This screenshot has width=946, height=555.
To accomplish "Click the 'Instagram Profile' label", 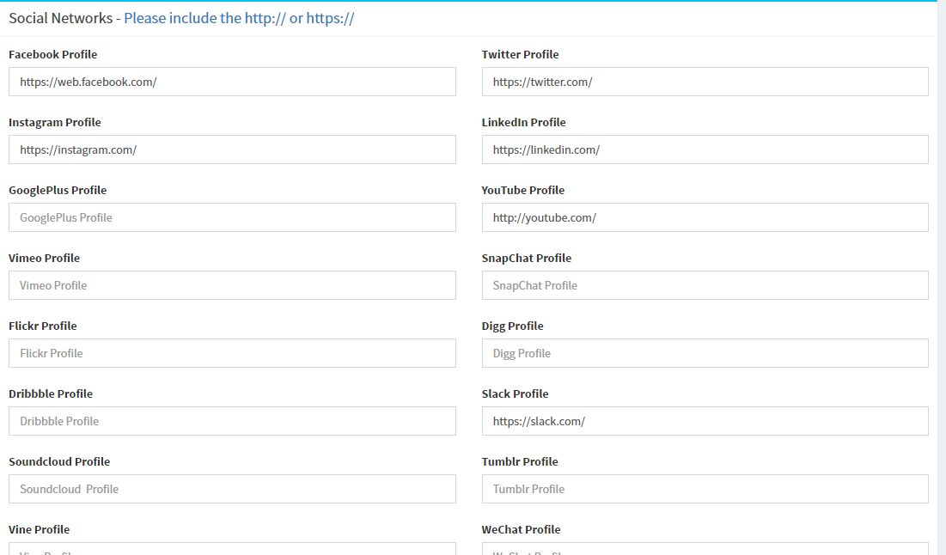I will [x=55, y=123].
